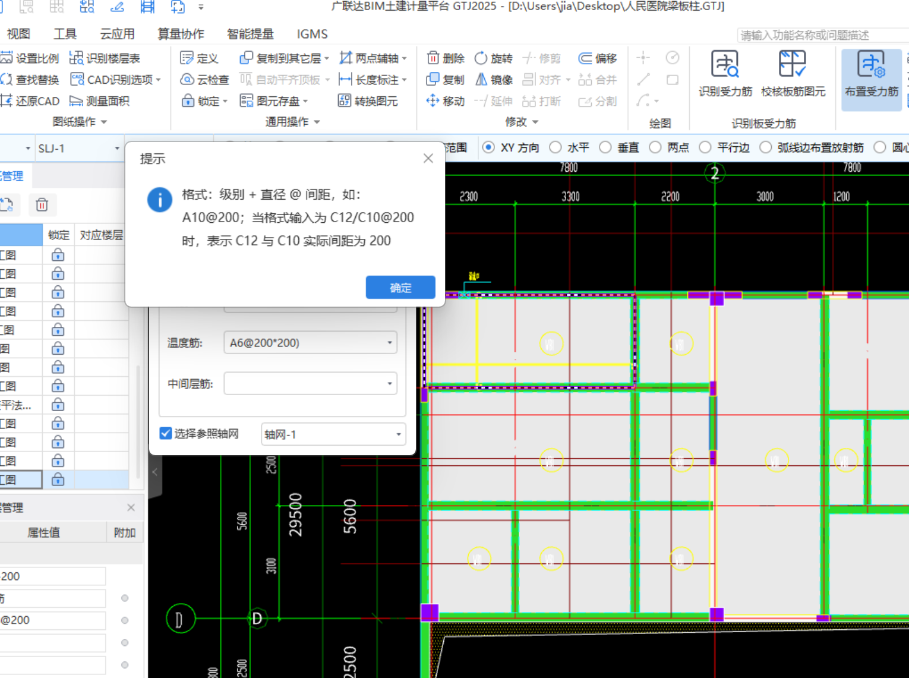Click the 对应楼层 column header
909x678 pixels.
tap(101, 235)
